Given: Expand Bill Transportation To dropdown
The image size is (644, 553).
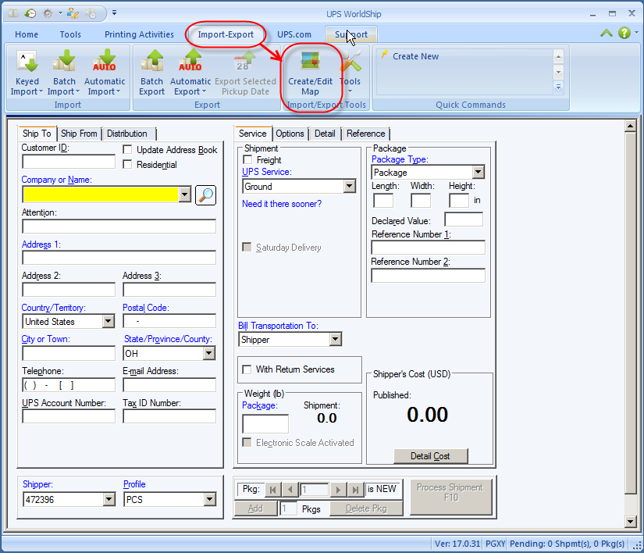Looking at the screenshot, I should pyautogui.click(x=336, y=339).
